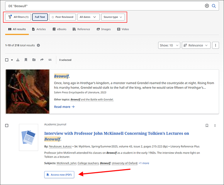
Task: Click Salem Press Encyclopedia of Literature, 2023
Action: [x=80, y=92]
